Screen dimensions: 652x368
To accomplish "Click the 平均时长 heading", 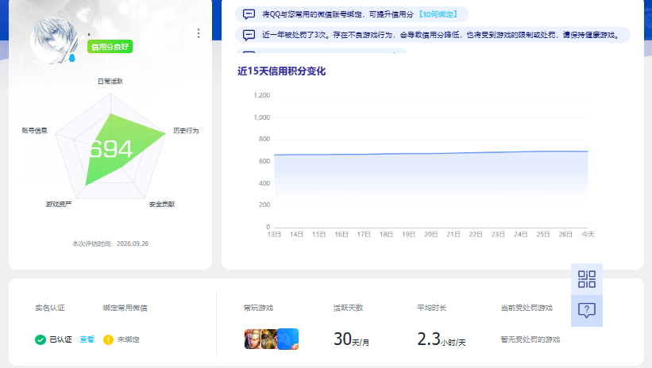I will click(431, 308).
